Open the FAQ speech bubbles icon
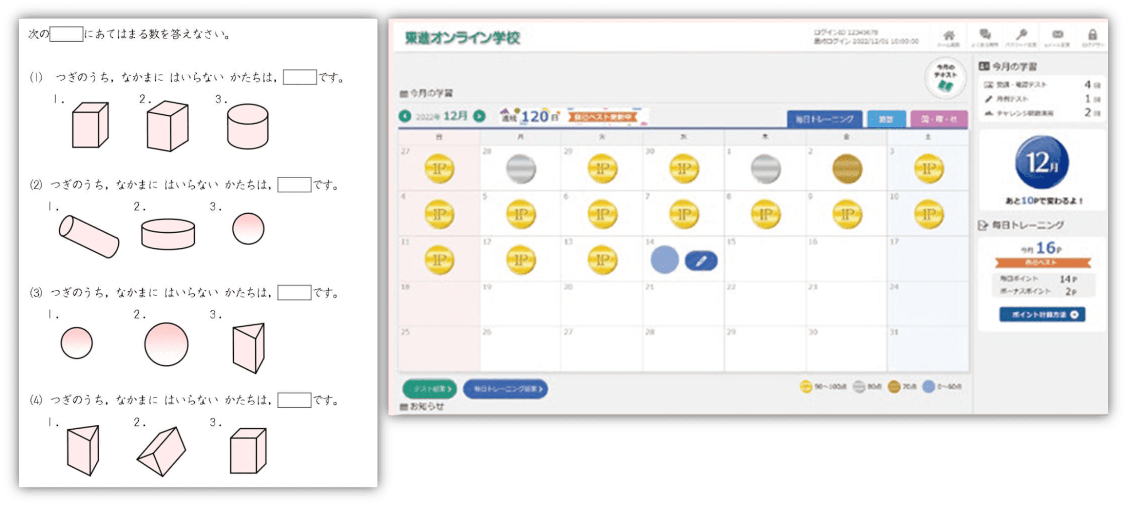1127x505 pixels. click(985, 36)
